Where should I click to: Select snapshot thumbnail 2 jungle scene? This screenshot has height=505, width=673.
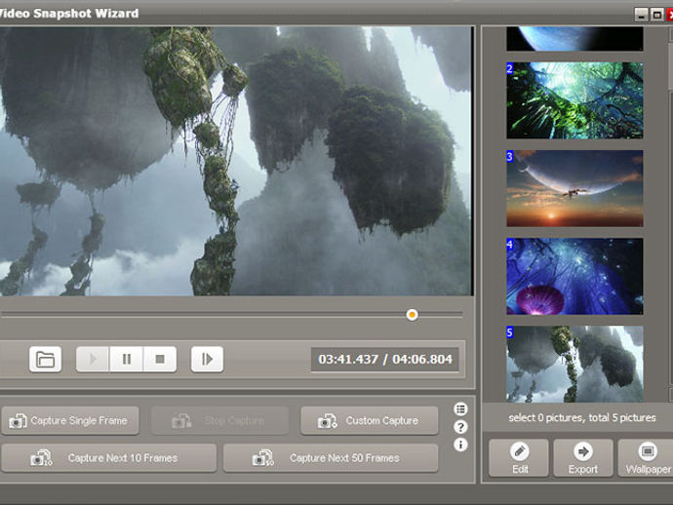click(574, 100)
